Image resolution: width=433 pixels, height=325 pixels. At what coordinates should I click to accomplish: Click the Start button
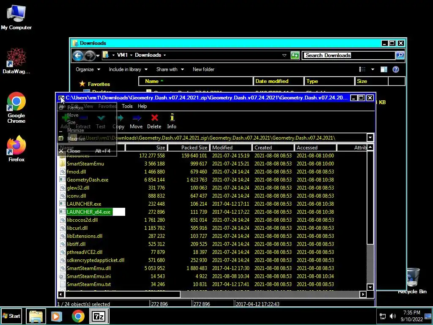tap(11, 316)
